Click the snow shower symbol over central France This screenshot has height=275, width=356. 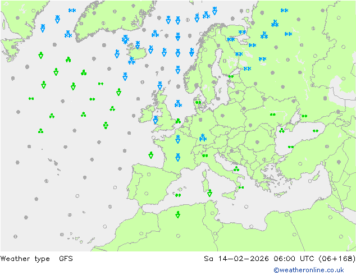click(x=178, y=157)
